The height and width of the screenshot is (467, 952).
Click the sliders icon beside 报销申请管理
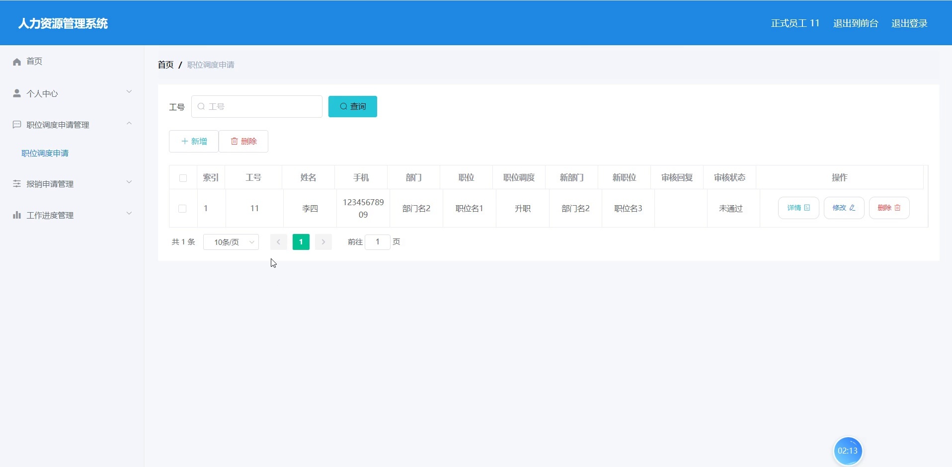17,184
